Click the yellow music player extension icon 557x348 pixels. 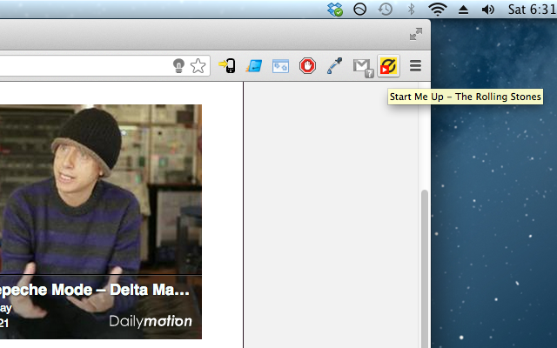pyautogui.click(x=388, y=66)
